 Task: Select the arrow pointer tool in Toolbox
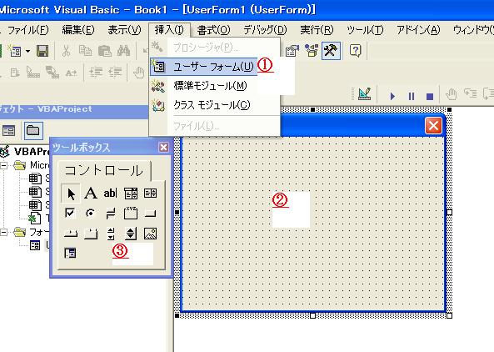tap(71, 194)
